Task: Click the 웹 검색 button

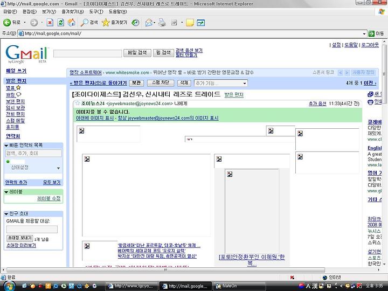Action: pyautogui.click(x=163, y=53)
